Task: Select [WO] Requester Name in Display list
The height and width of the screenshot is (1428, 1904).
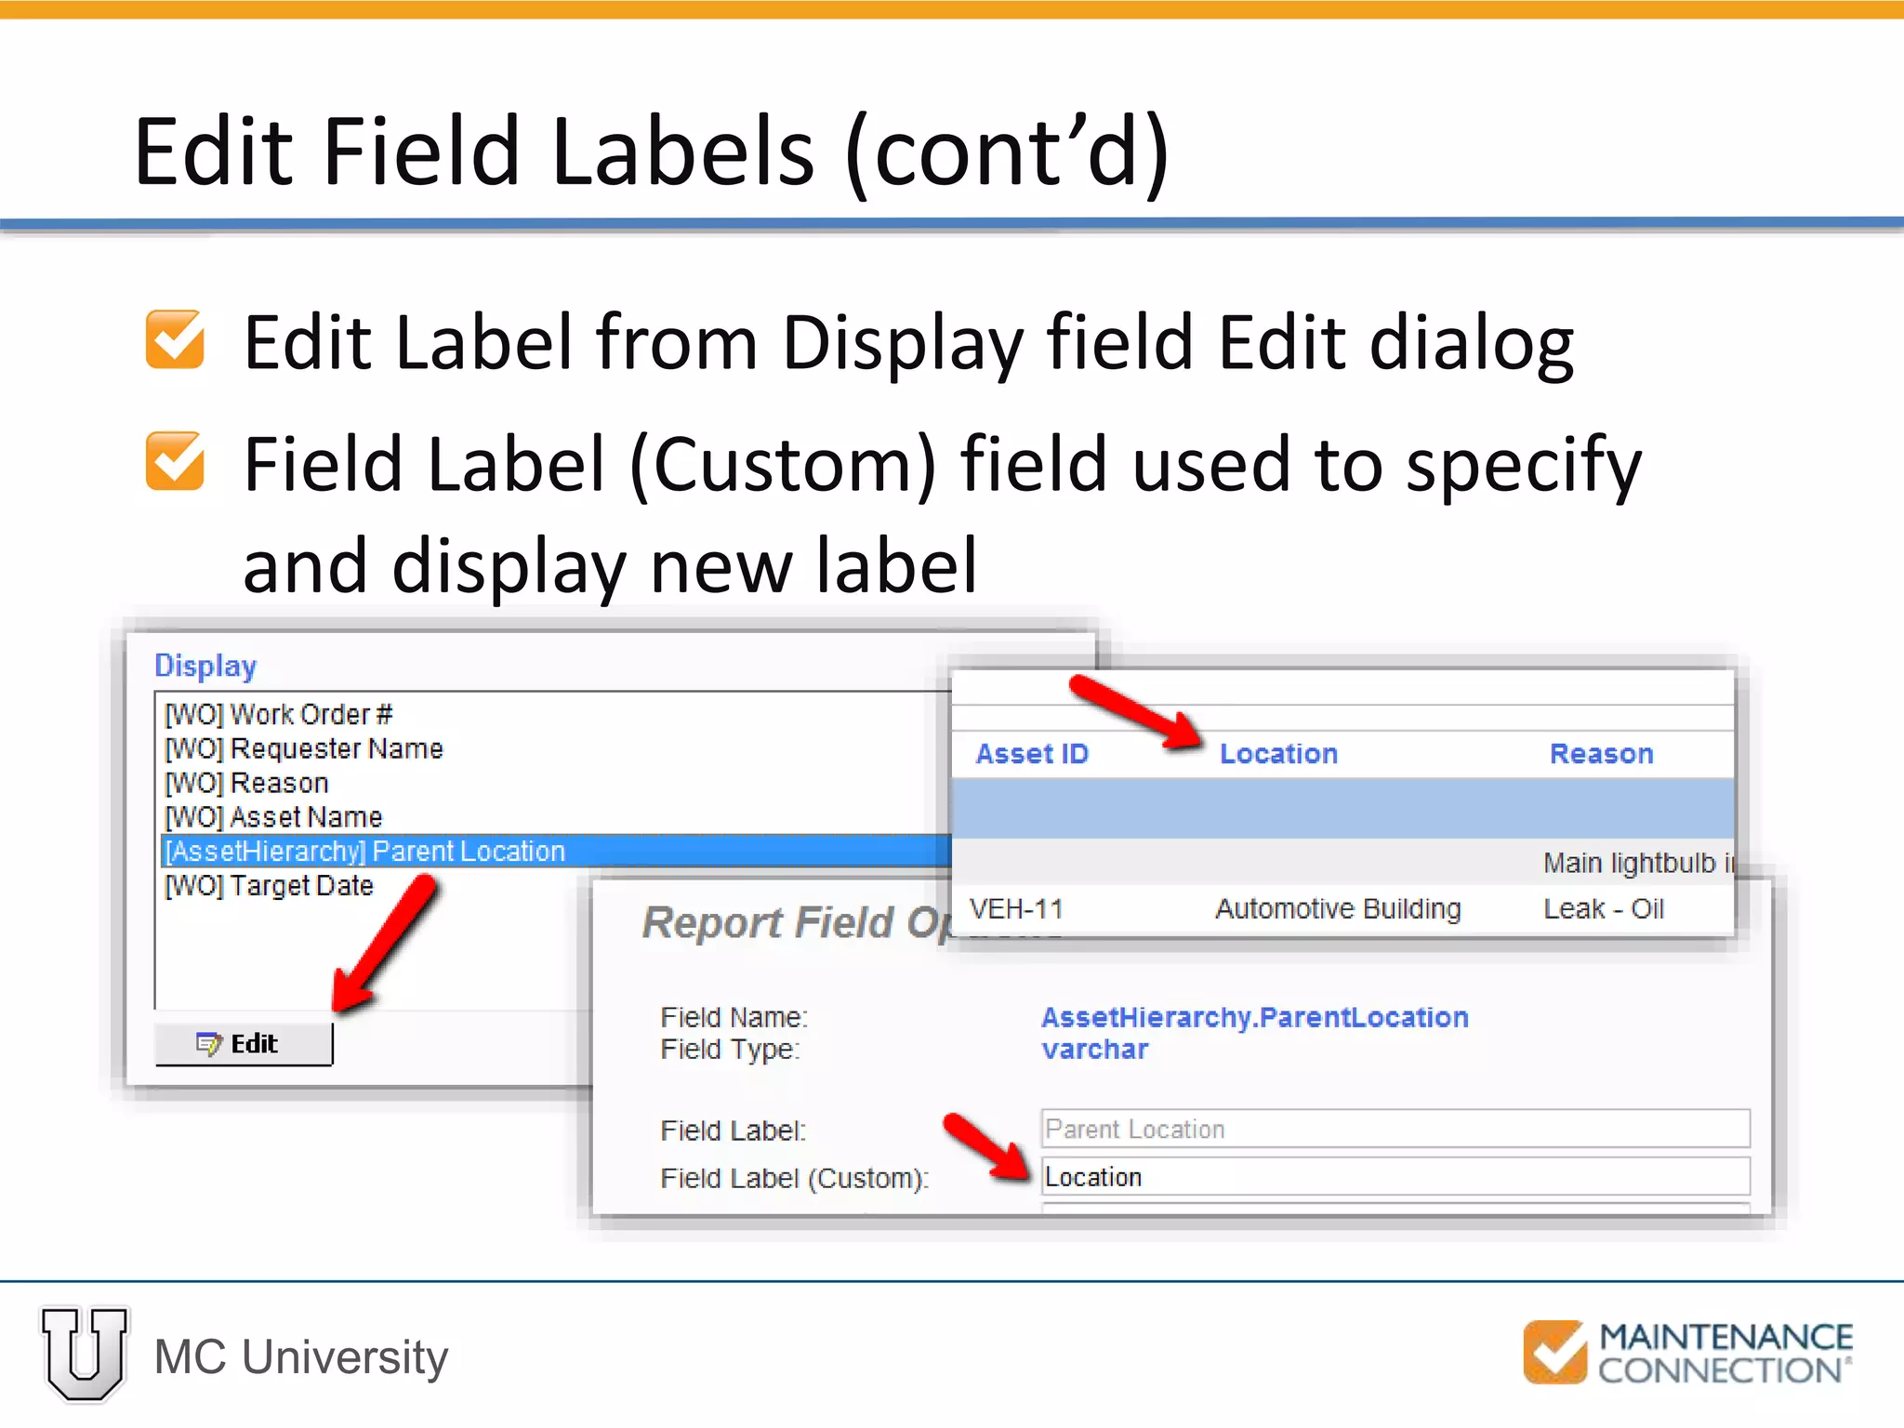Action: 303,748
